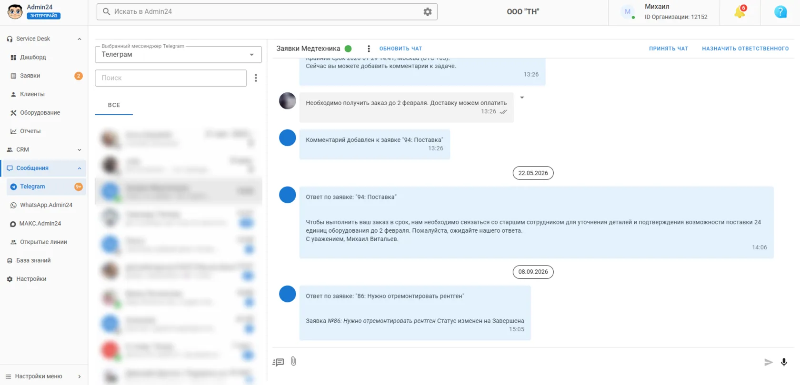Collapse the Сообщения group
Screen dimensions: 800x385
coord(80,168)
